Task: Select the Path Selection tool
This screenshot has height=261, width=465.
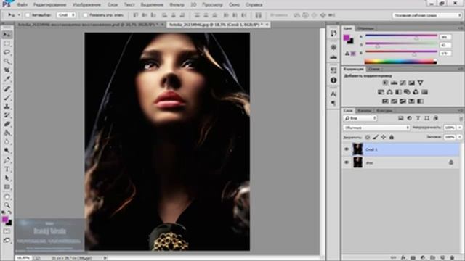Action: coord(7,178)
